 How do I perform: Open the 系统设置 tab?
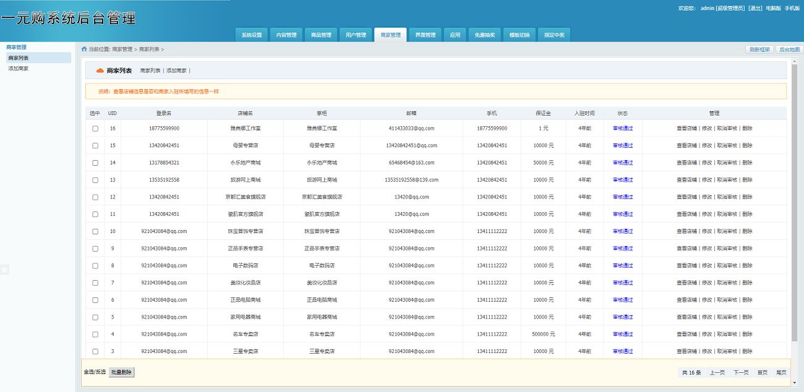[x=252, y=35]
